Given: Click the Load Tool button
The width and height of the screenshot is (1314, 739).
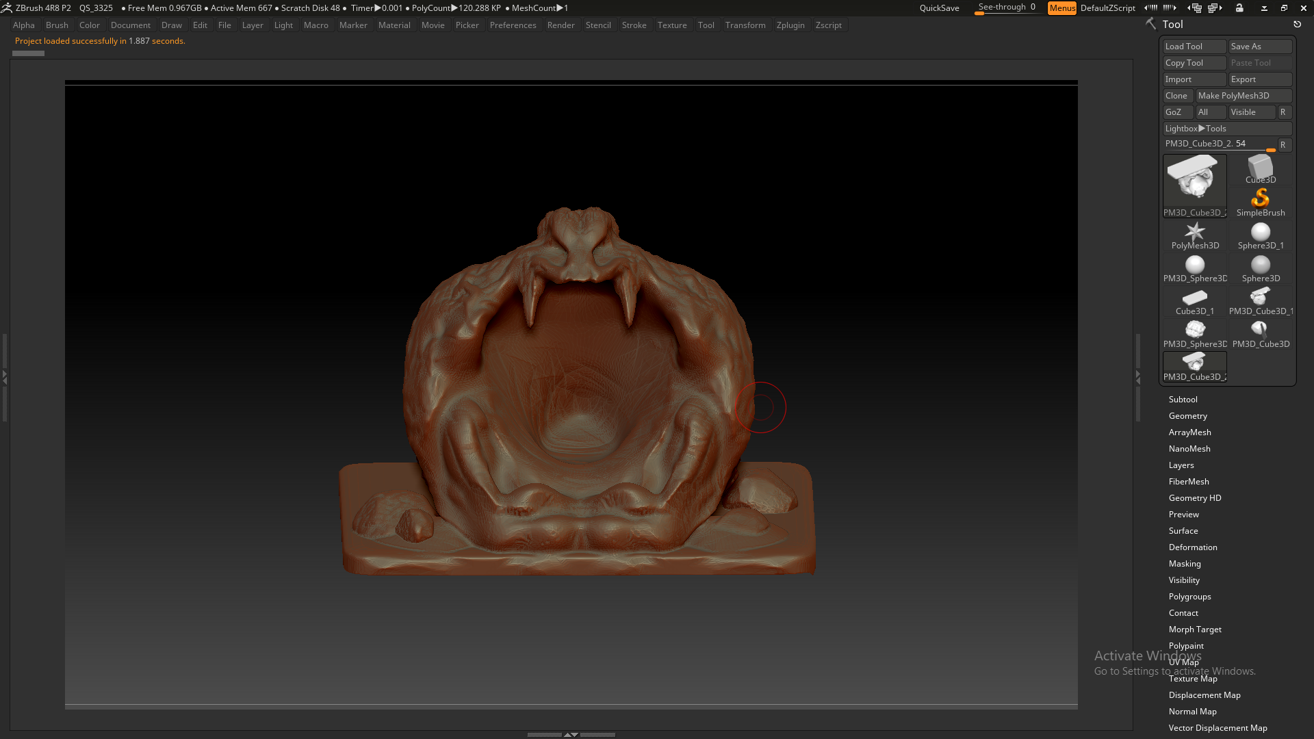Looking at the screenshot, I should coord(1195,47).
